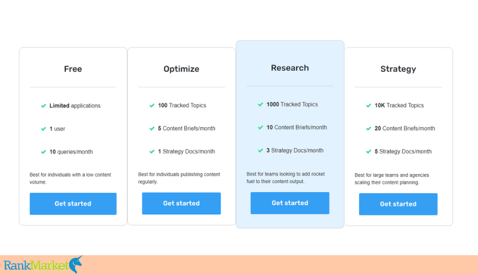Screen dimensions: 478x274
Task: Click the checkmark beside 1 user
Action: coord(44,129)
